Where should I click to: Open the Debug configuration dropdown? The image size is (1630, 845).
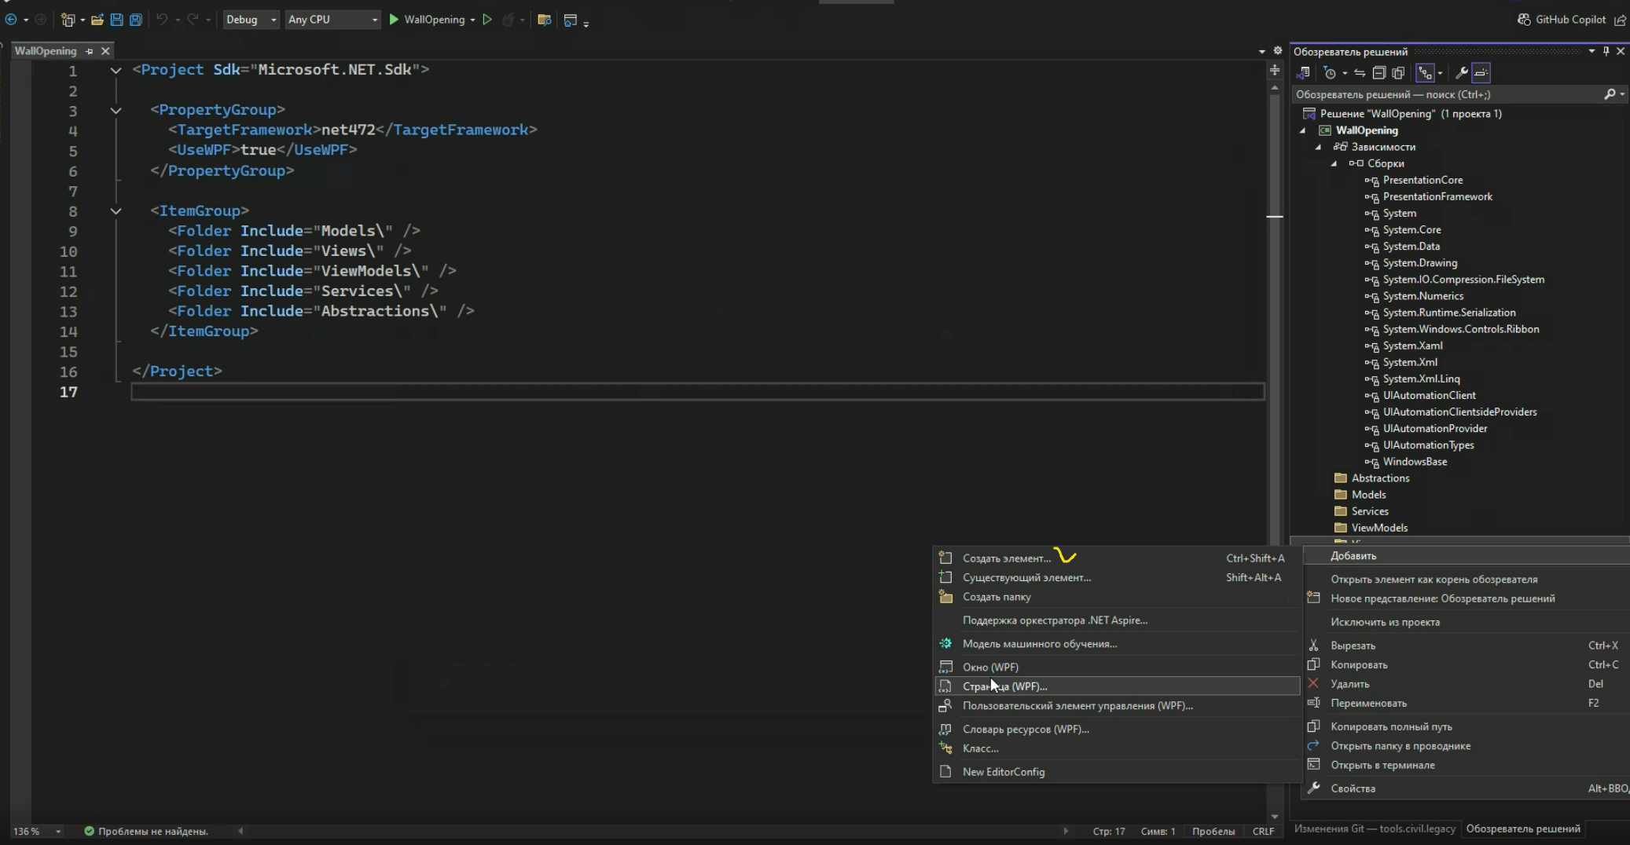point(251,20)
